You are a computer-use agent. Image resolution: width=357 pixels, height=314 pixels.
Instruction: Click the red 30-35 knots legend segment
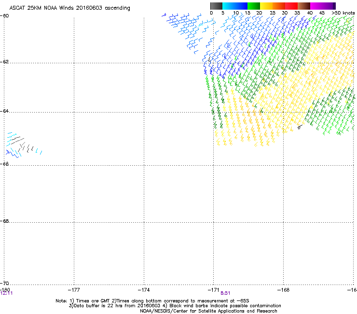pos(291,6)
